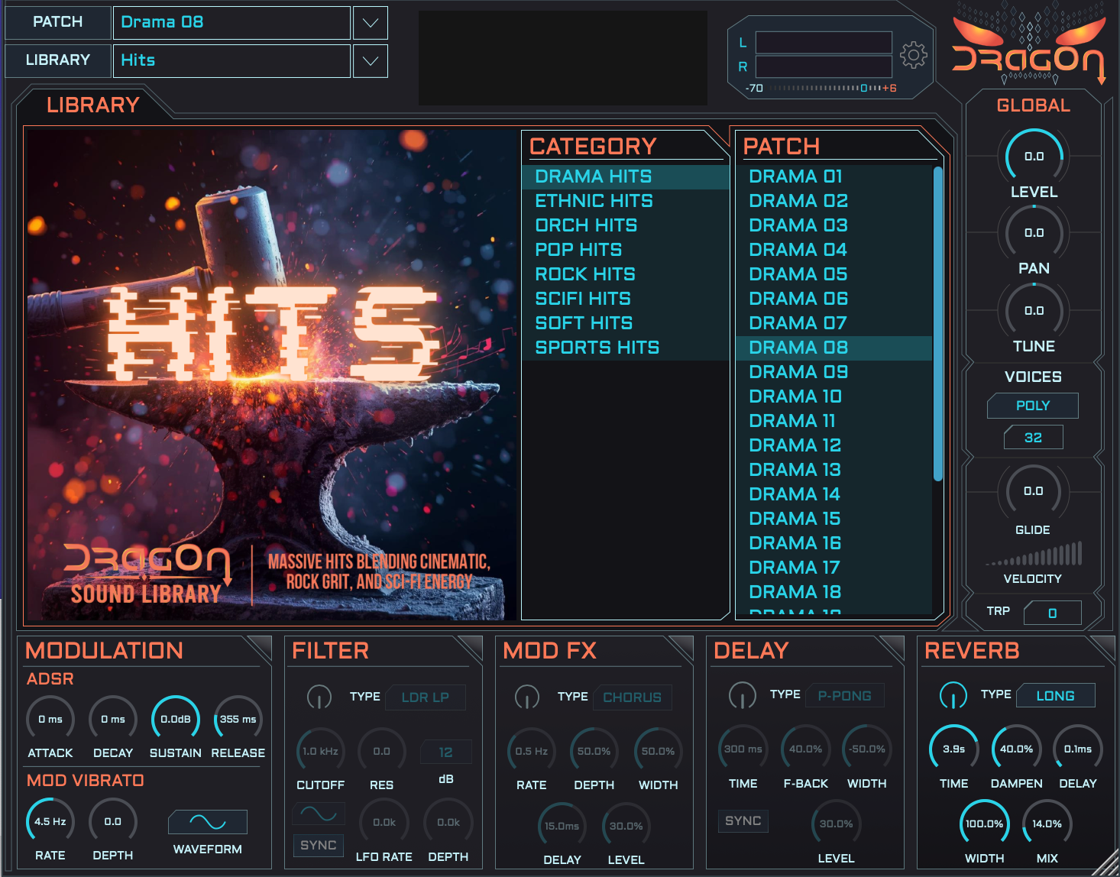Load patch DRAMA 08

pos(834,348)
